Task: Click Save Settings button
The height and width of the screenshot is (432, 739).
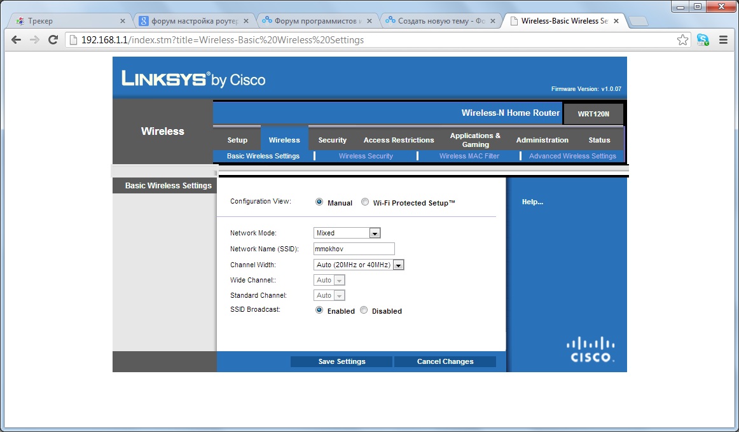Action: pos(342,362)
